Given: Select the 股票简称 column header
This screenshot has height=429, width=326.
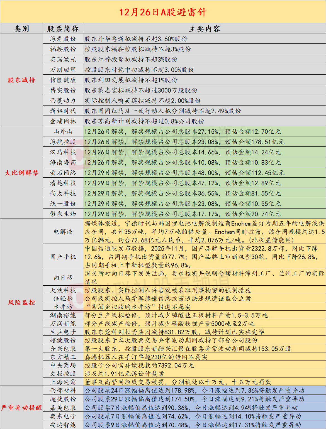Looking at the screenshot, I should 63,29.
